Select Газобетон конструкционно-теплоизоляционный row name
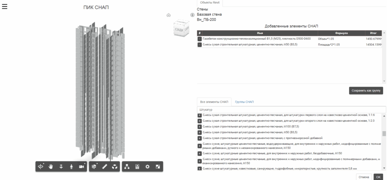This screenshot has width=387, height=180. pyautogui.click(x=257, y=39)
